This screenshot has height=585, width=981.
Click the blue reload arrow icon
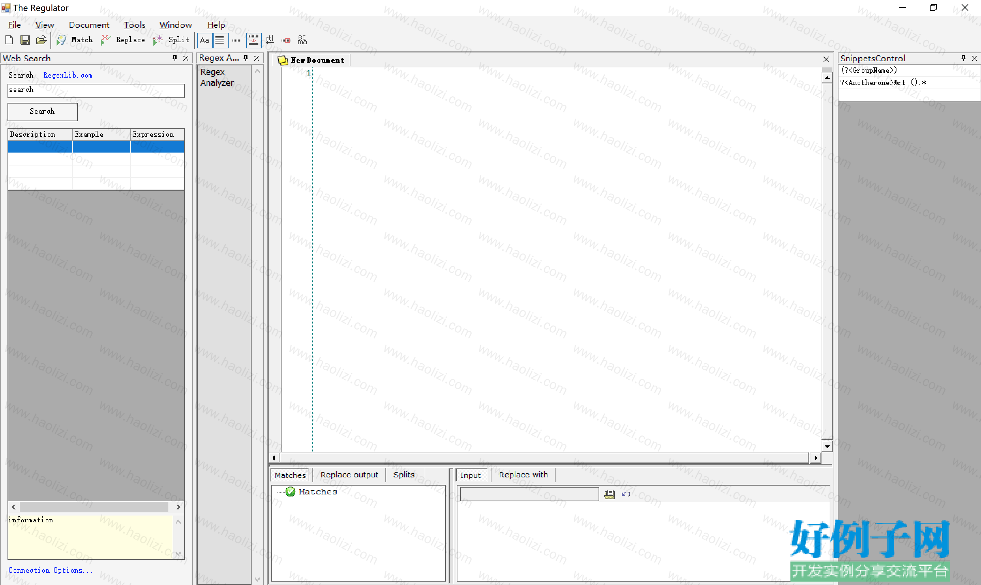(626, 494)
